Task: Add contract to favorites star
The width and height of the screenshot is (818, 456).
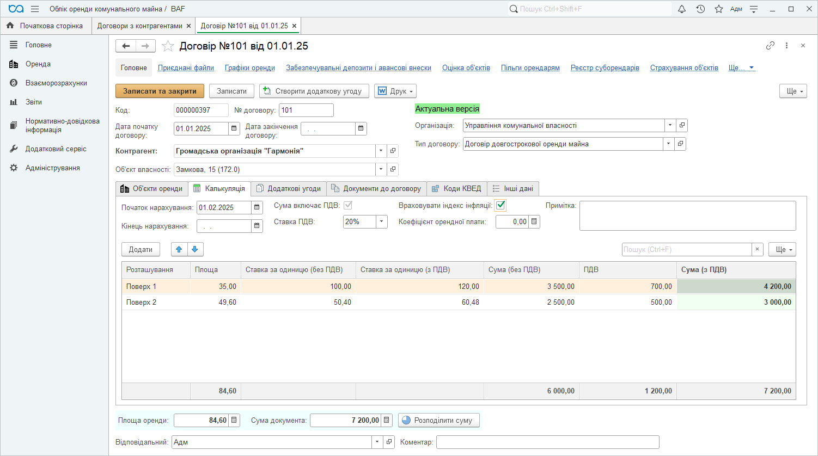Action: [x=168, y=46]
